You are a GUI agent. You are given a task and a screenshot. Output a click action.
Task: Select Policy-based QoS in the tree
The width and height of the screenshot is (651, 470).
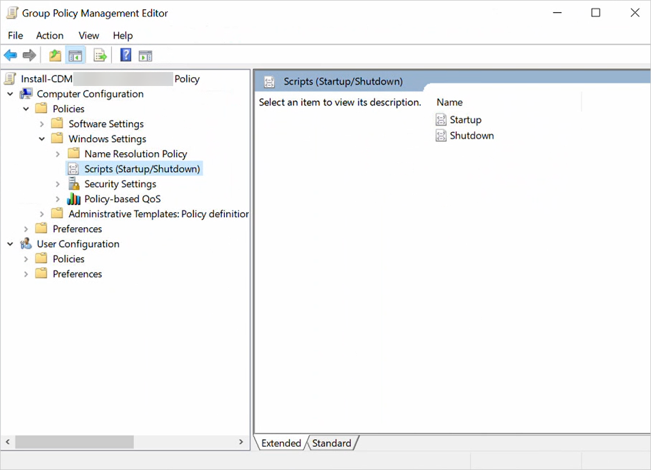tap(122, 199)
